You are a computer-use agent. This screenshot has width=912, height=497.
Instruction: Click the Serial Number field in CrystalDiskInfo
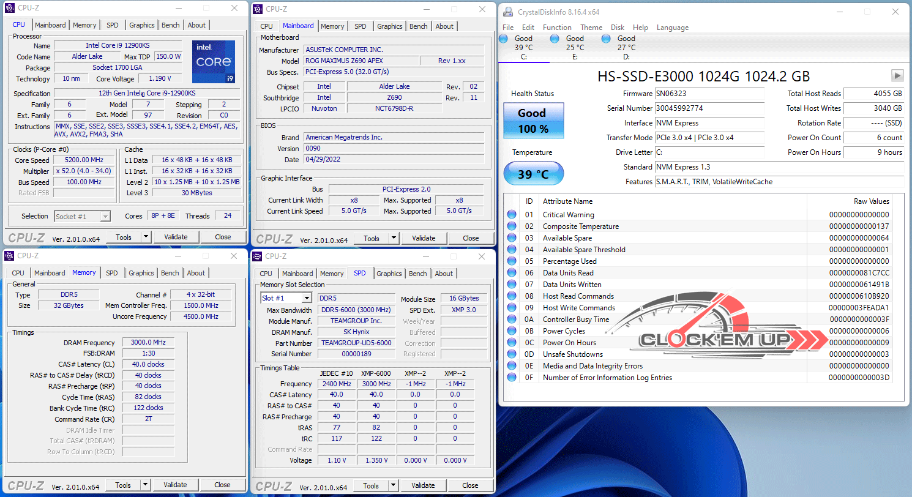[709, 108]
